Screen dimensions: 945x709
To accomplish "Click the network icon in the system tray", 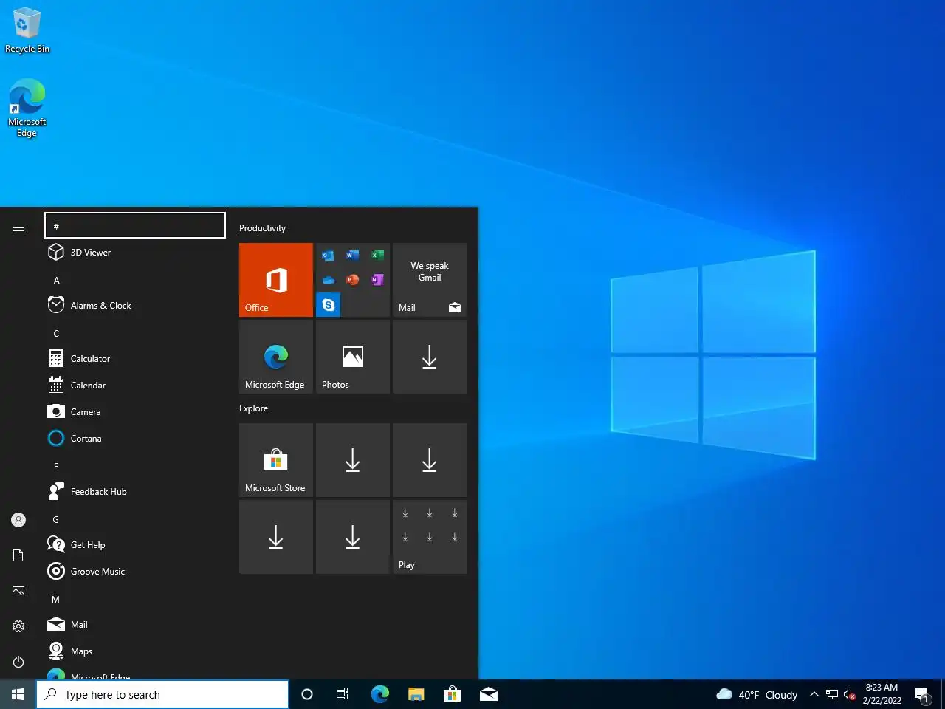I will tap(832, 694).
